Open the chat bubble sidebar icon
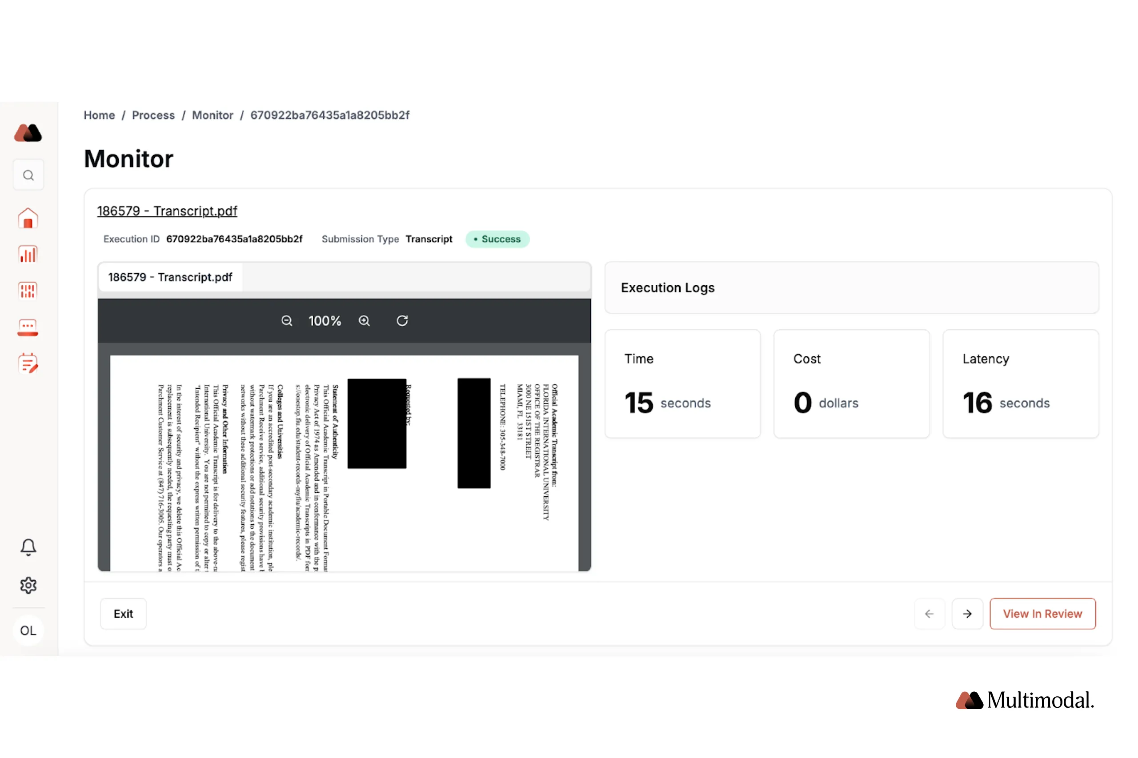This screenshot has width=1138, height=758. [28, 327]
